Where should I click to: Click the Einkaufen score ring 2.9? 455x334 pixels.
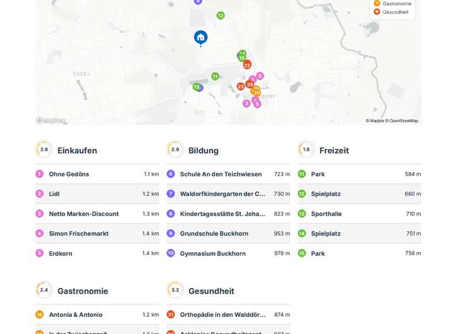click(44, 149)
